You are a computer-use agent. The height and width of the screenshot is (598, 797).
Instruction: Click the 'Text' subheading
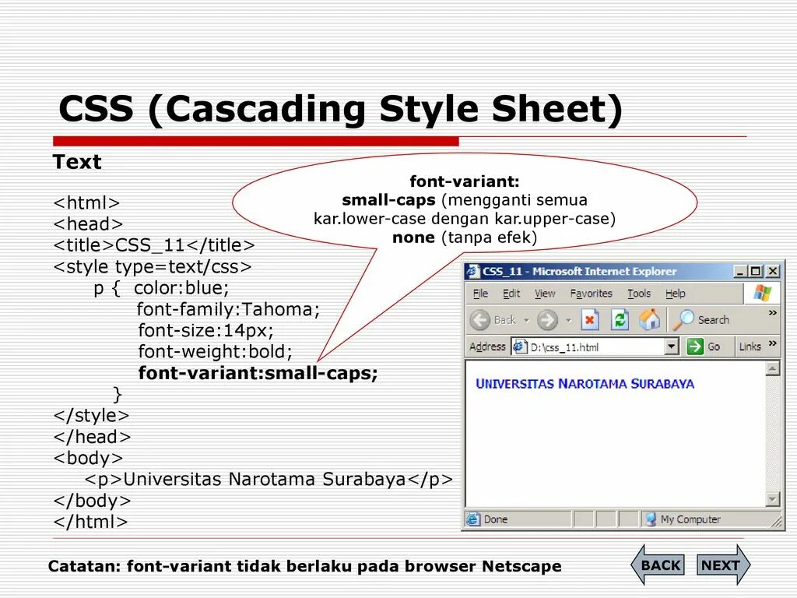tap(77, 162)
